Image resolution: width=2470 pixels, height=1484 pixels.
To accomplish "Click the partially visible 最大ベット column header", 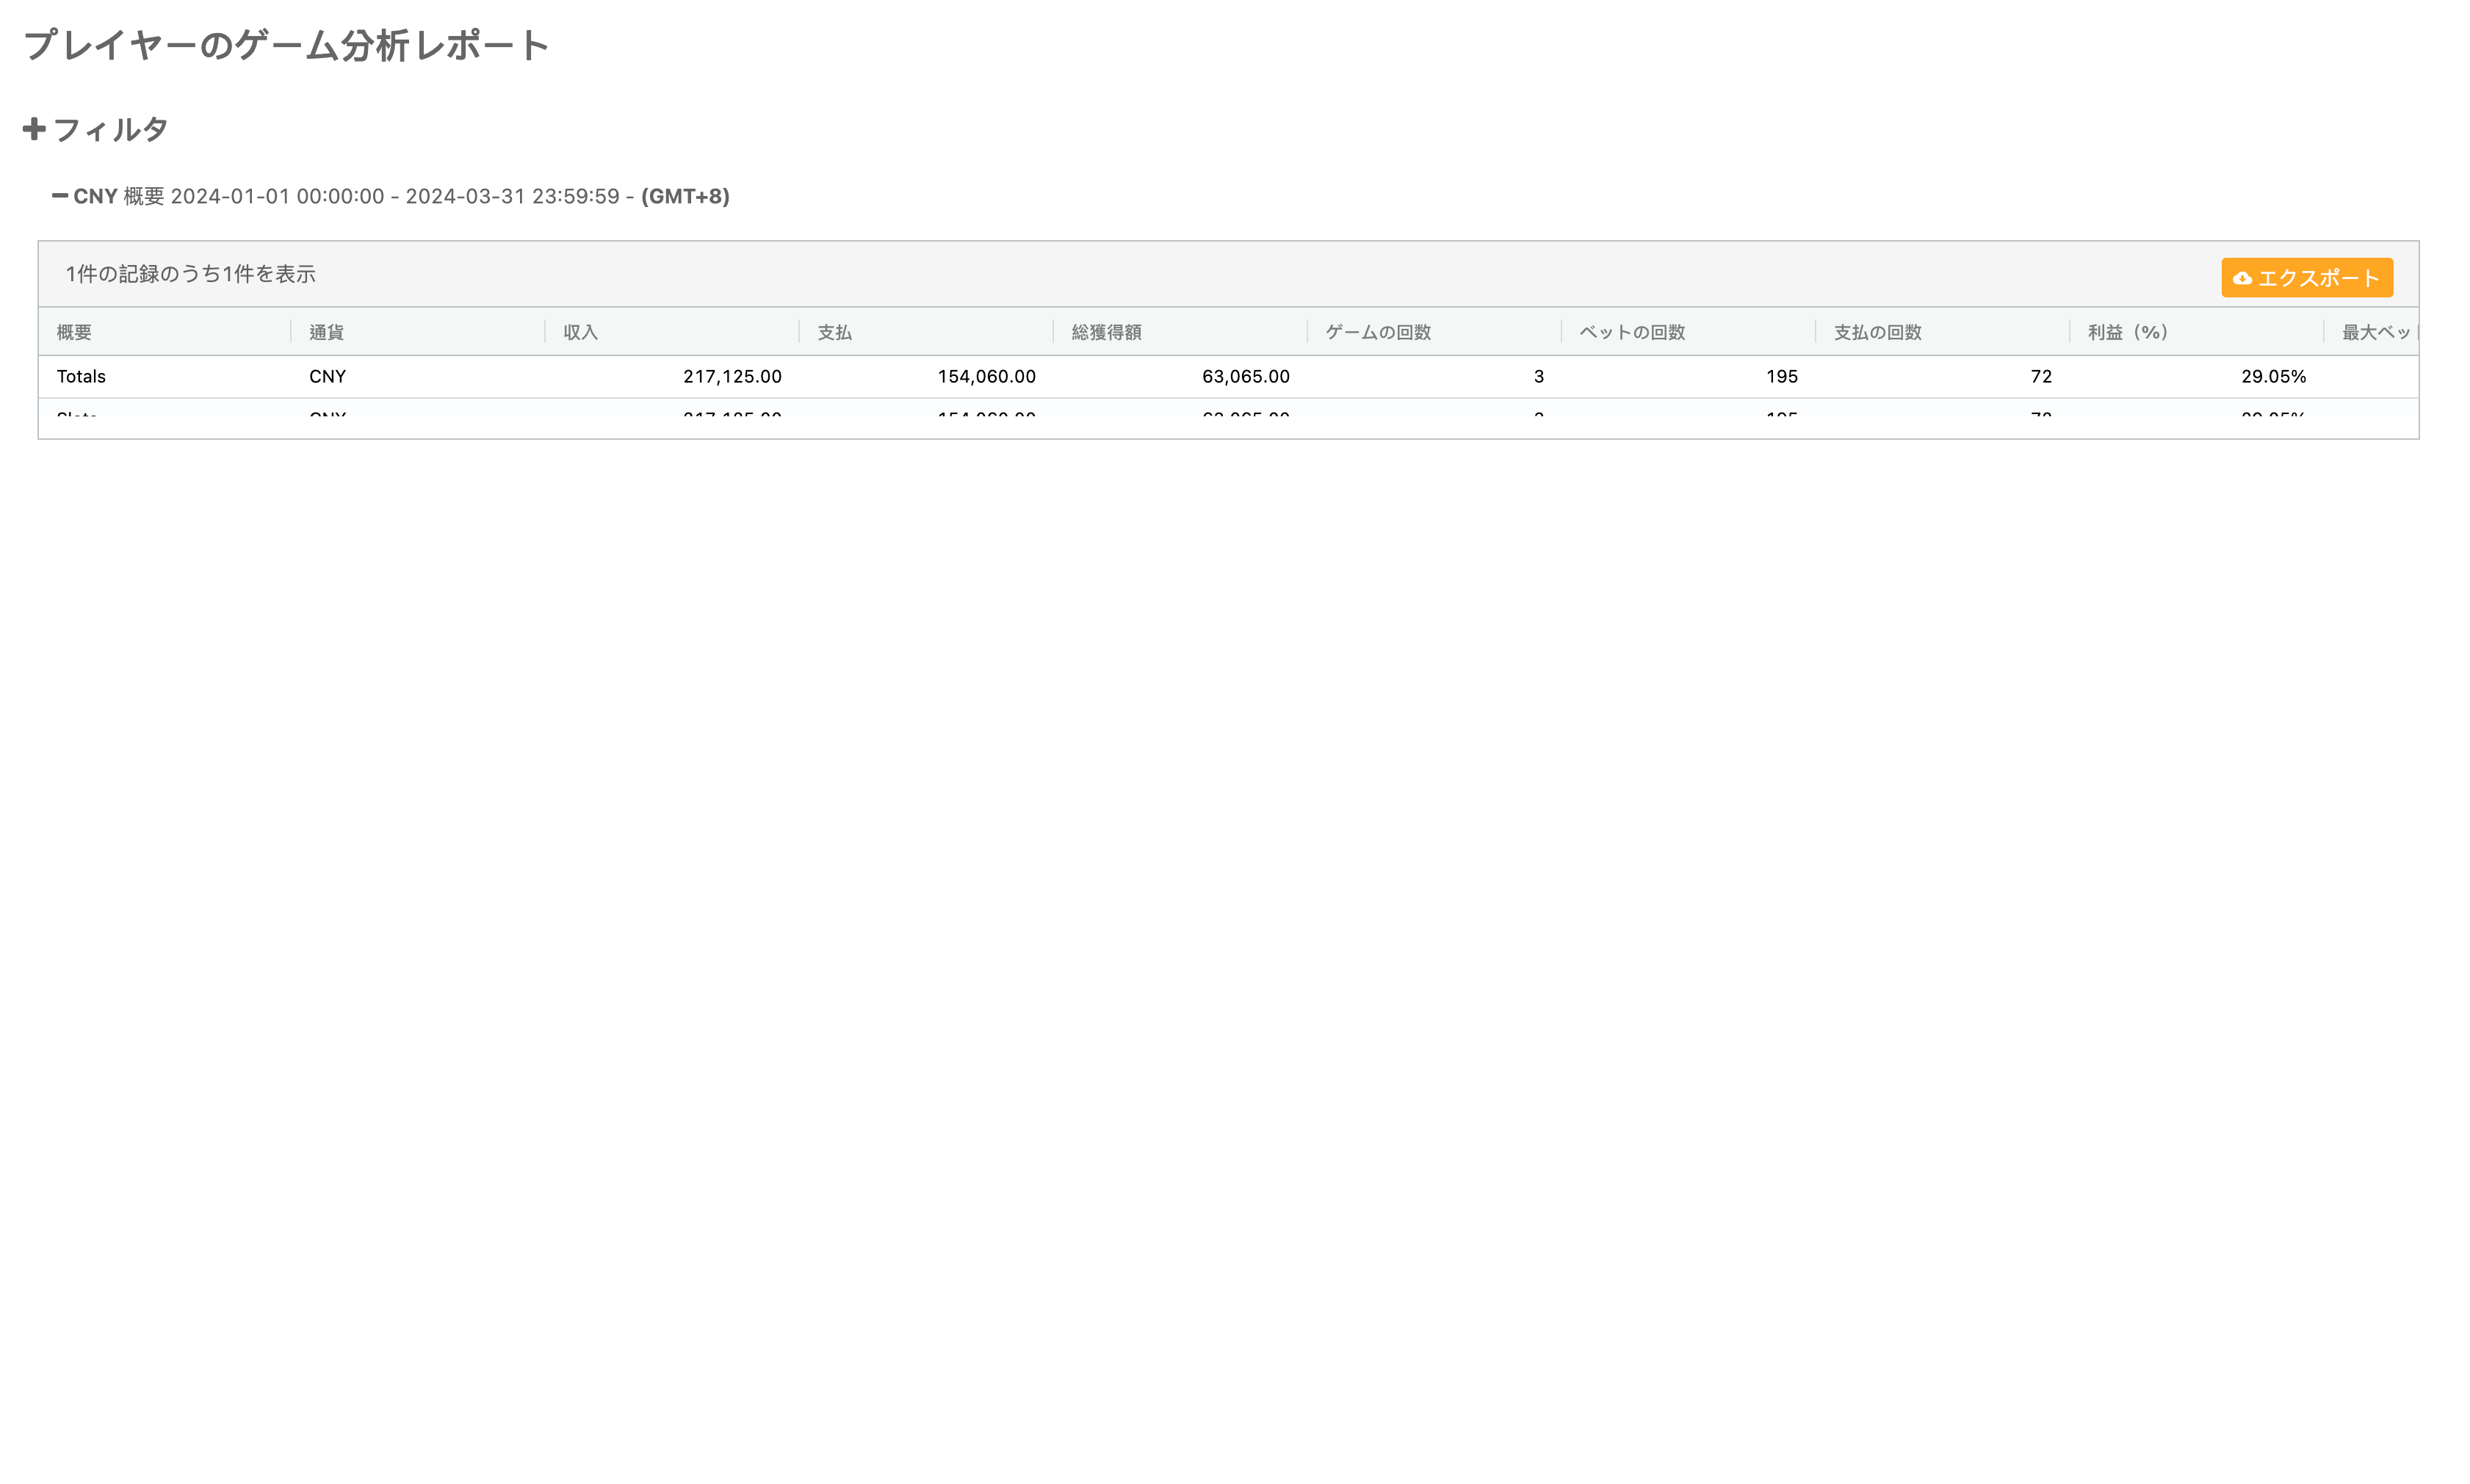I will (x=2376, y=332).
